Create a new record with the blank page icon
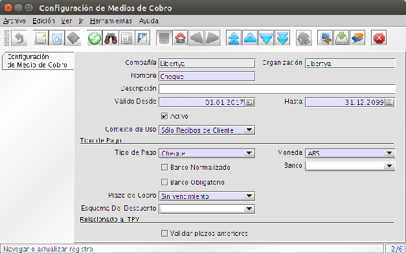This screenshot has height=254, width=406. click(x=41, y=38)
